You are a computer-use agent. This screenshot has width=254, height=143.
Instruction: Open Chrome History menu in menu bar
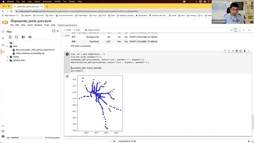pyautogui.click(x=37, y=2)
